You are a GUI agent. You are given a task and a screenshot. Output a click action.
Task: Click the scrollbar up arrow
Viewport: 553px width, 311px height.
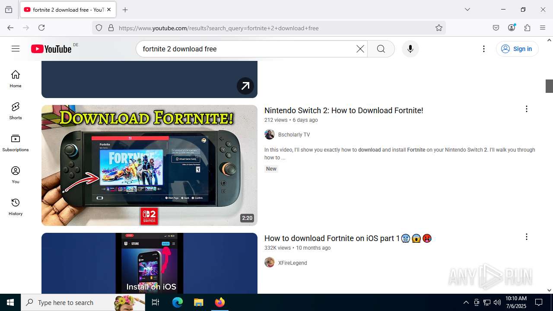pos(549,40)
